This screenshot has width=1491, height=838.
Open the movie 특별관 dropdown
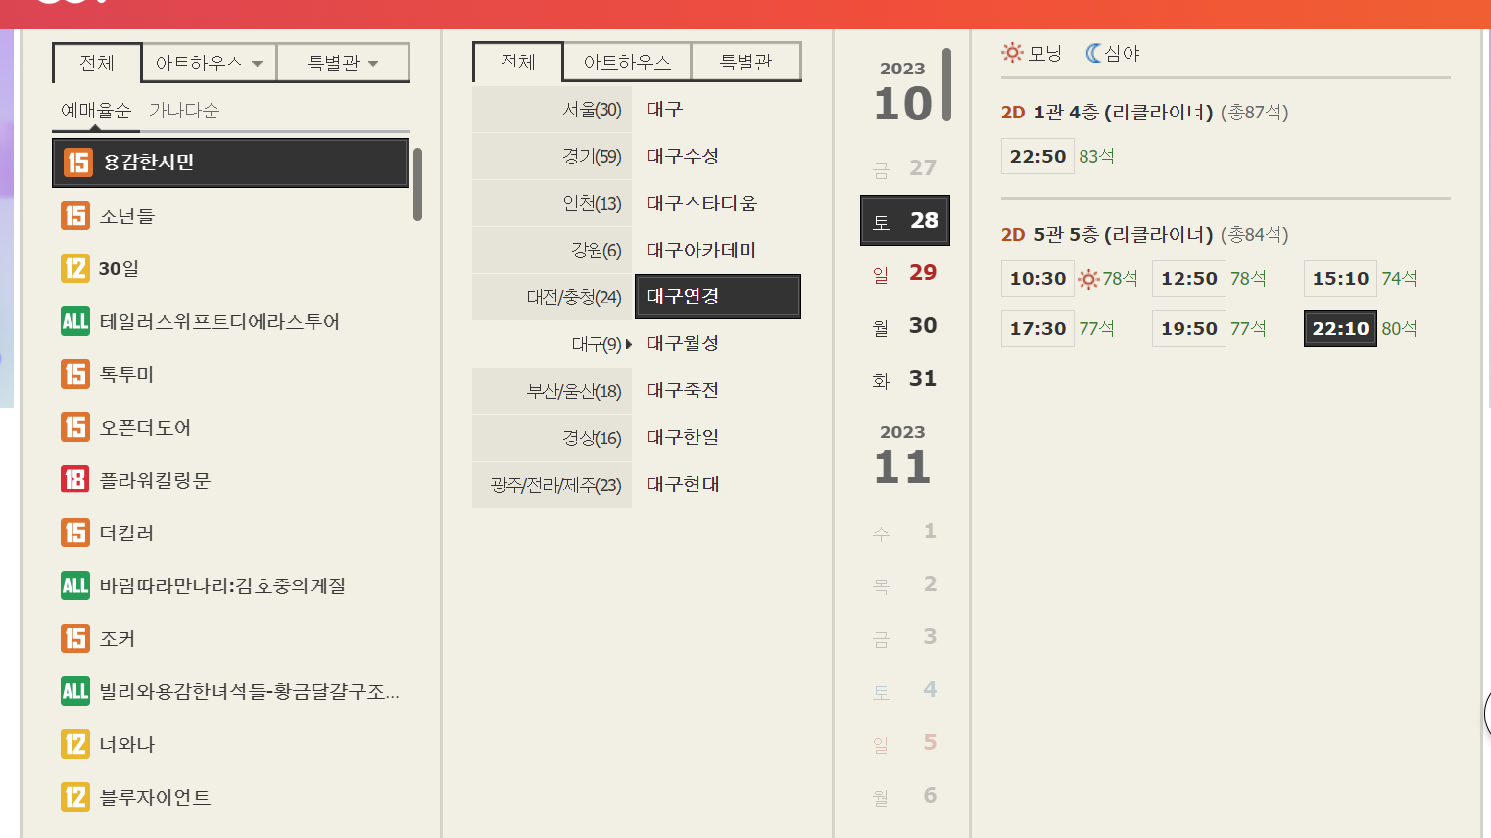click(343, 63)
